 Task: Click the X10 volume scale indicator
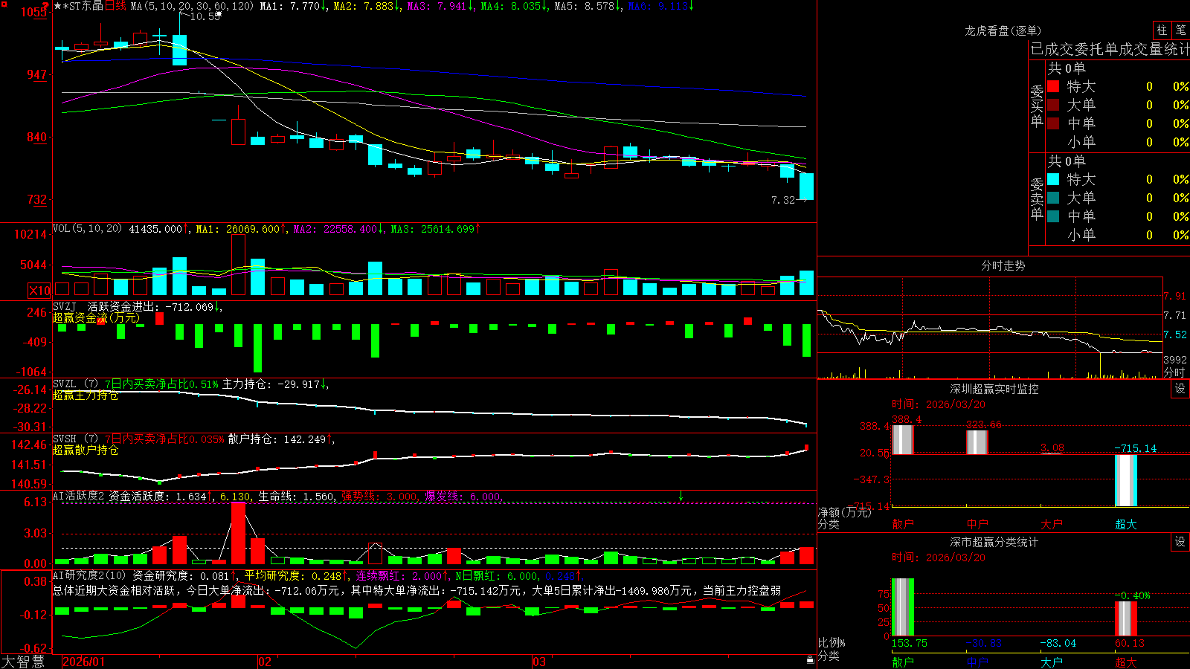39,291
